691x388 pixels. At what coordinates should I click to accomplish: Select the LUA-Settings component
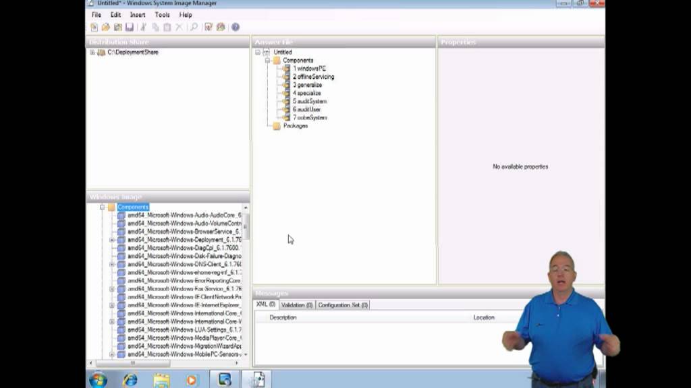(x=184, y=330)
